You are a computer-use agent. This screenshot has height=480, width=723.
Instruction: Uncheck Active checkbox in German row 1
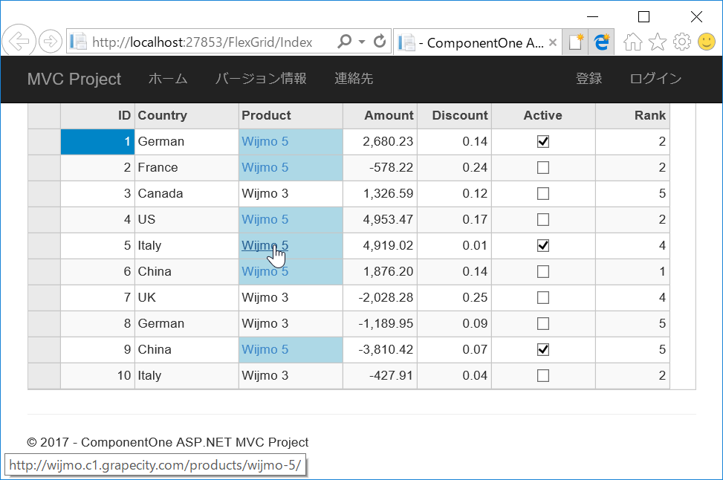543,142
